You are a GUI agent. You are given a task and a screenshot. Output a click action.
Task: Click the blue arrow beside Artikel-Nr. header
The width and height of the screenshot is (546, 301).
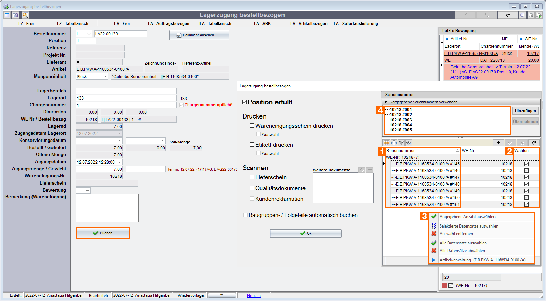coord(447,39)
